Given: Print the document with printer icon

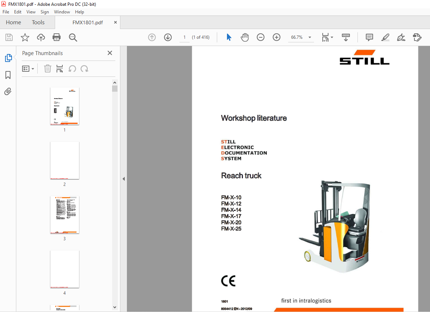Looking at the screenshot, I should coord(57,37).
